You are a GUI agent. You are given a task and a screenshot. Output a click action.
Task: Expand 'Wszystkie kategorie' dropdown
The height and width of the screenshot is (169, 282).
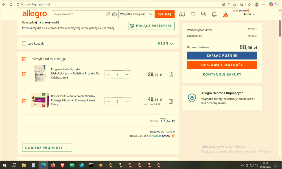click(x=136, y=14)
